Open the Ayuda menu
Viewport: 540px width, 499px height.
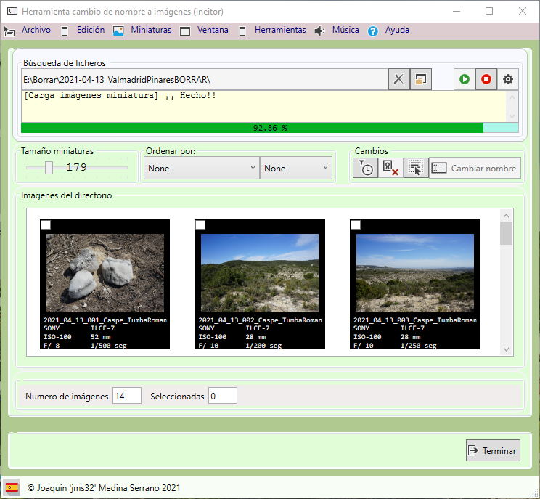coord(397,30)
